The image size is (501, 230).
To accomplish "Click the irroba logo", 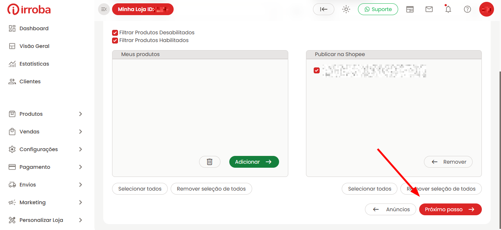I will [29, 10].
